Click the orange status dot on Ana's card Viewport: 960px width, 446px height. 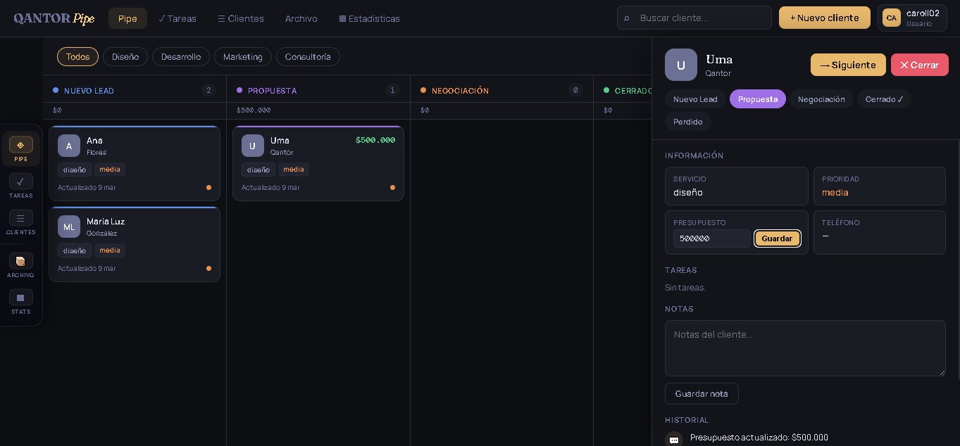click(208, 188)
